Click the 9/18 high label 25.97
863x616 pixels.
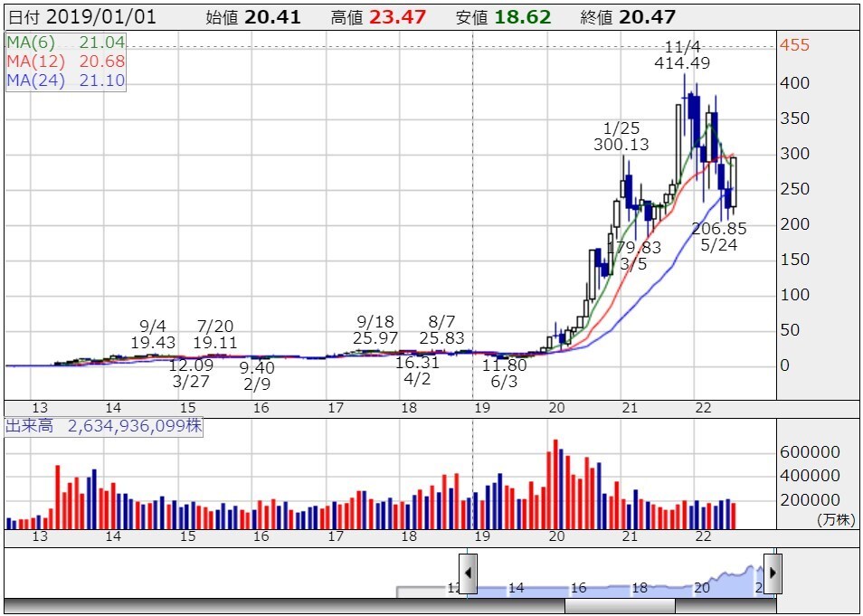[375, 337]
